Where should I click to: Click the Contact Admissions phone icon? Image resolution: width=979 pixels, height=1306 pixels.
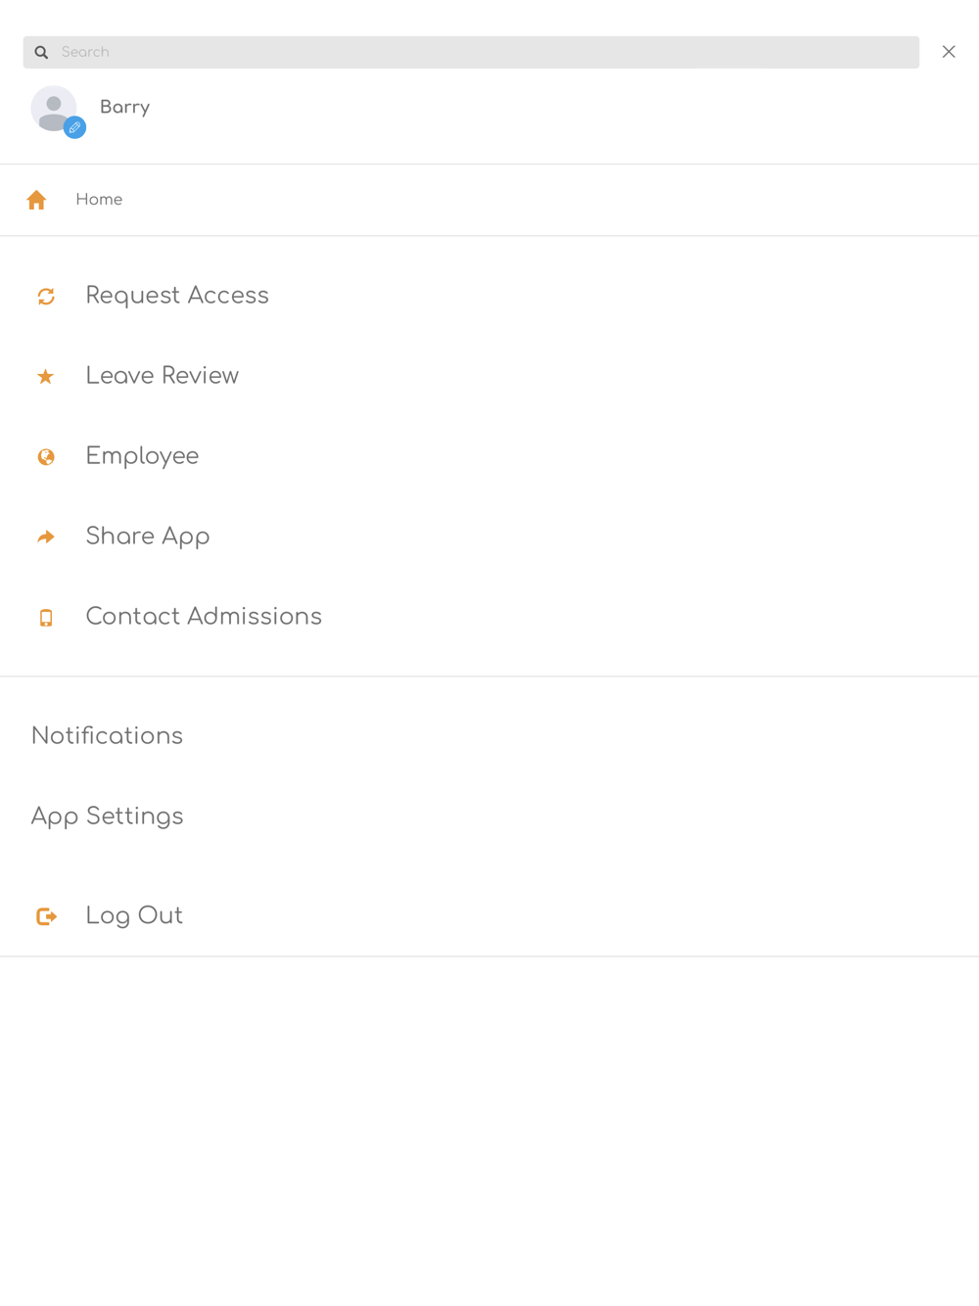pyautogui.click(x=46, y=618)
